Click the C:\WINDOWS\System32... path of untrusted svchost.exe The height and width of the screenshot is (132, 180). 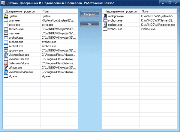pos(157,21)
